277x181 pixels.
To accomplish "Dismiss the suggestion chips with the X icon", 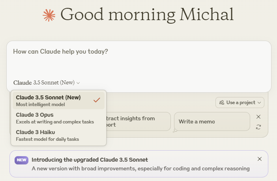I will click(258, 117).
